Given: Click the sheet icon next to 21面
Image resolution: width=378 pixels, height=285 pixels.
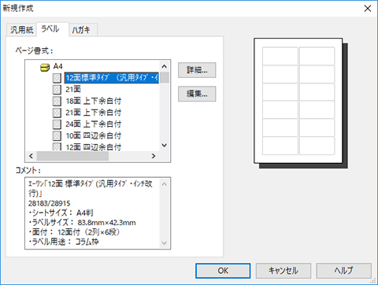Looking at the screenshot, I should 57,90.
